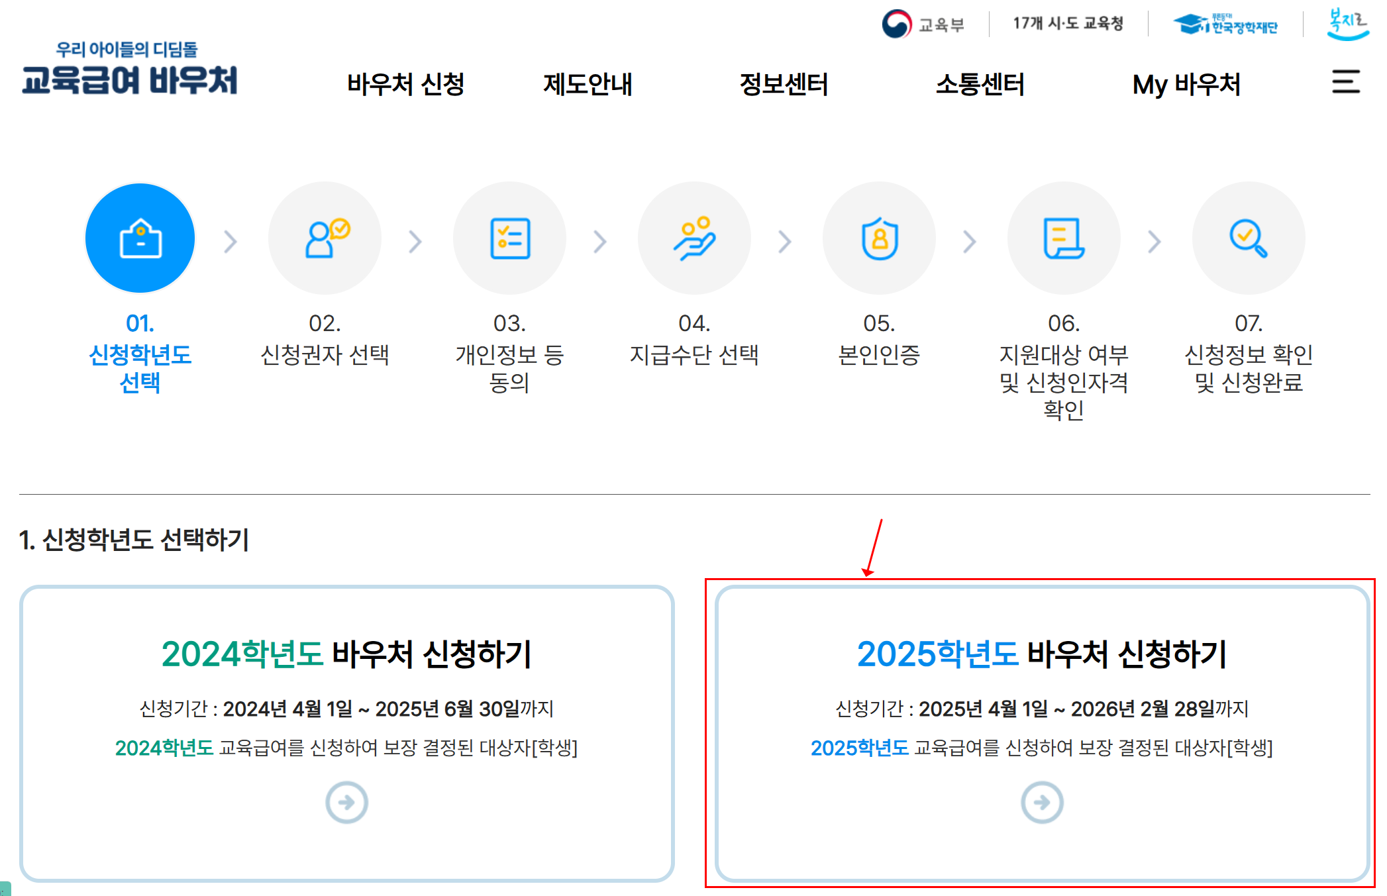Image resolution: width=1387 pixels, height=896 pixels.
Task: Click the 교육부 ministry emblem icon
Action: tap(898, 24)
